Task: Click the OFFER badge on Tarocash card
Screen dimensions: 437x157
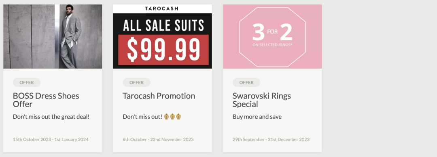Action: pos(137,82)
